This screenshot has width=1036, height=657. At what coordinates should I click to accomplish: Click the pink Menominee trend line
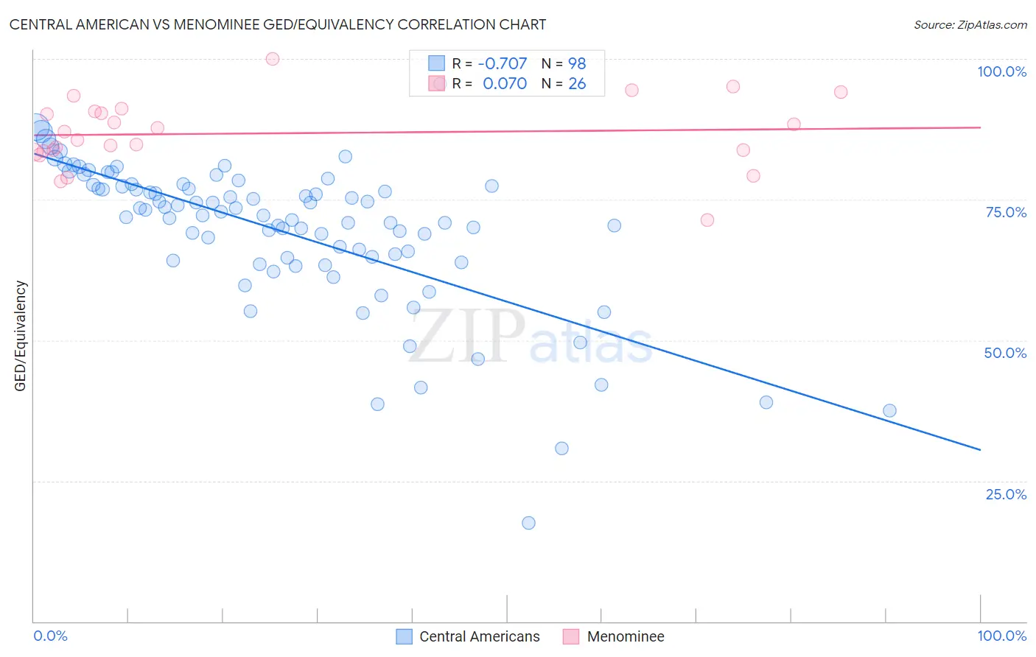tap(507, 131)
